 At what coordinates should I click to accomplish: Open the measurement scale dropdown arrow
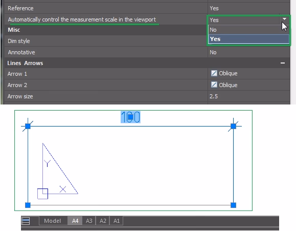point(284,19)
